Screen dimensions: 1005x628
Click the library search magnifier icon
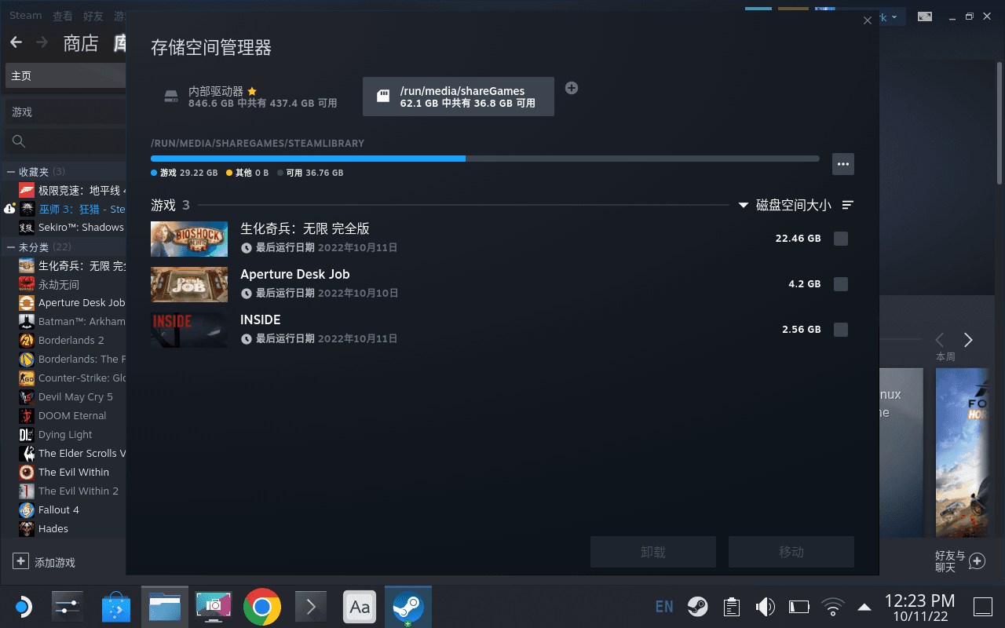(x=19, y=141)
